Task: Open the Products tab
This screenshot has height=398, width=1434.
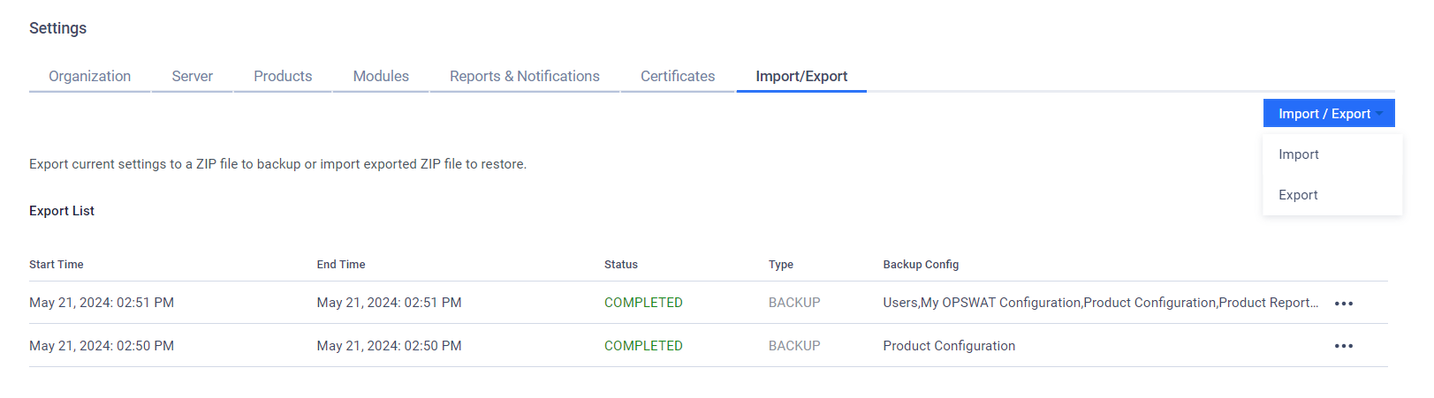Action: click(283, 76)
